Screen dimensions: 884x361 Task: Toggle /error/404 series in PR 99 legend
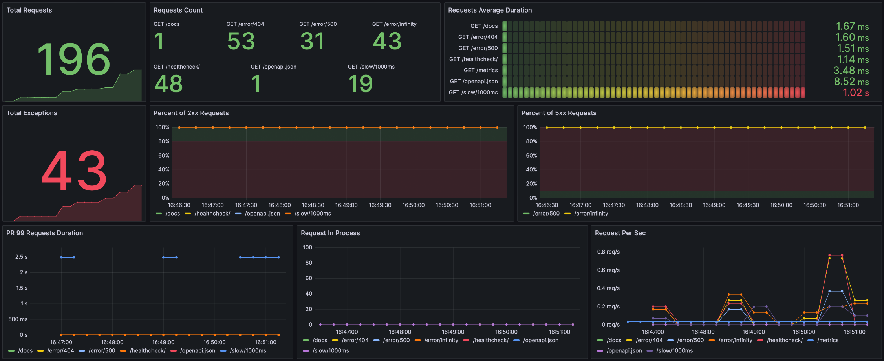click(60, 351)
